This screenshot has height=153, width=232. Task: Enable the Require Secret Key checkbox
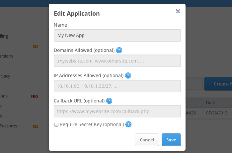tap(56, 125)
